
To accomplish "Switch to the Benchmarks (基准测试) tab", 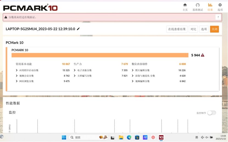I will click(198, 7).
